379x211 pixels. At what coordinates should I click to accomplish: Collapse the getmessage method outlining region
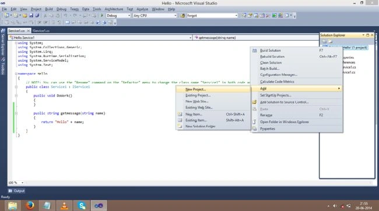[16, 113]
